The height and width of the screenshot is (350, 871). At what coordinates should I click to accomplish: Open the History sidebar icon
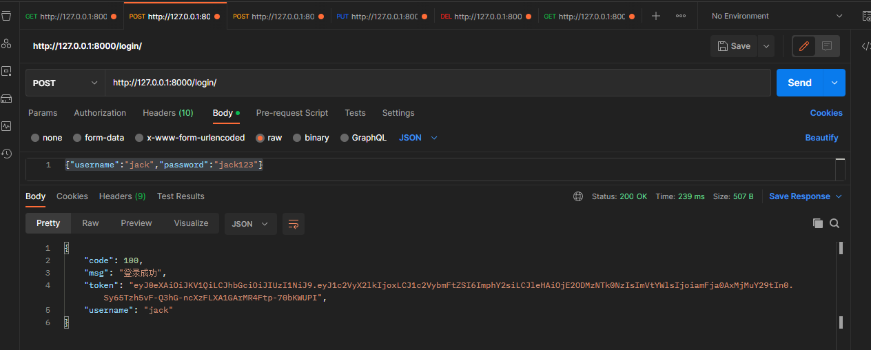point(6,154)
